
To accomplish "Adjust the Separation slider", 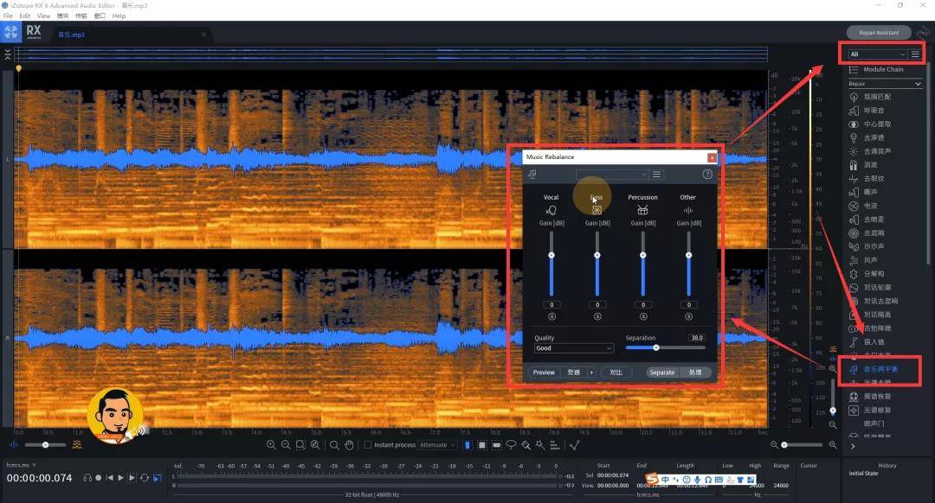I will pos(656,347).
